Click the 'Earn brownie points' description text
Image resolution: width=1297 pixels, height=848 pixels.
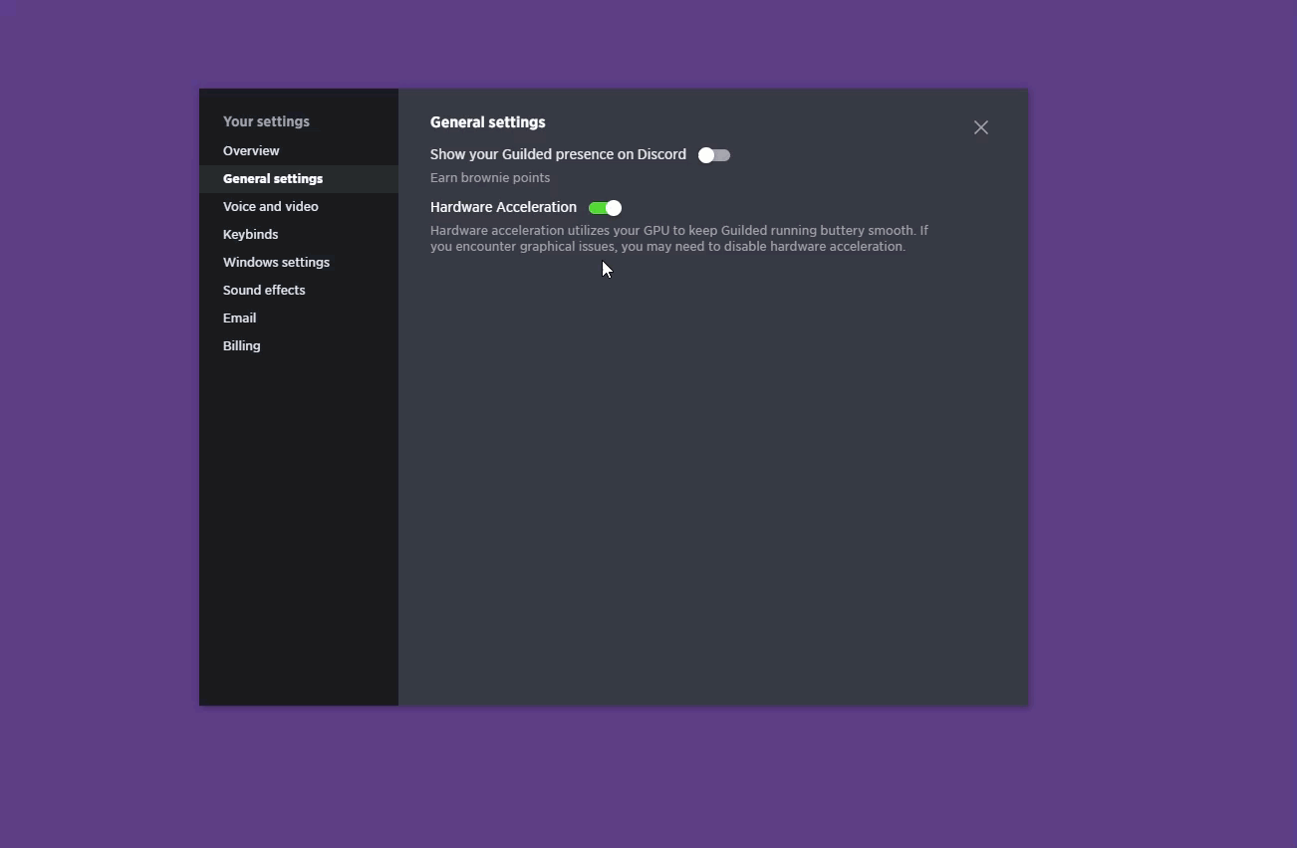tap(490, 178)
